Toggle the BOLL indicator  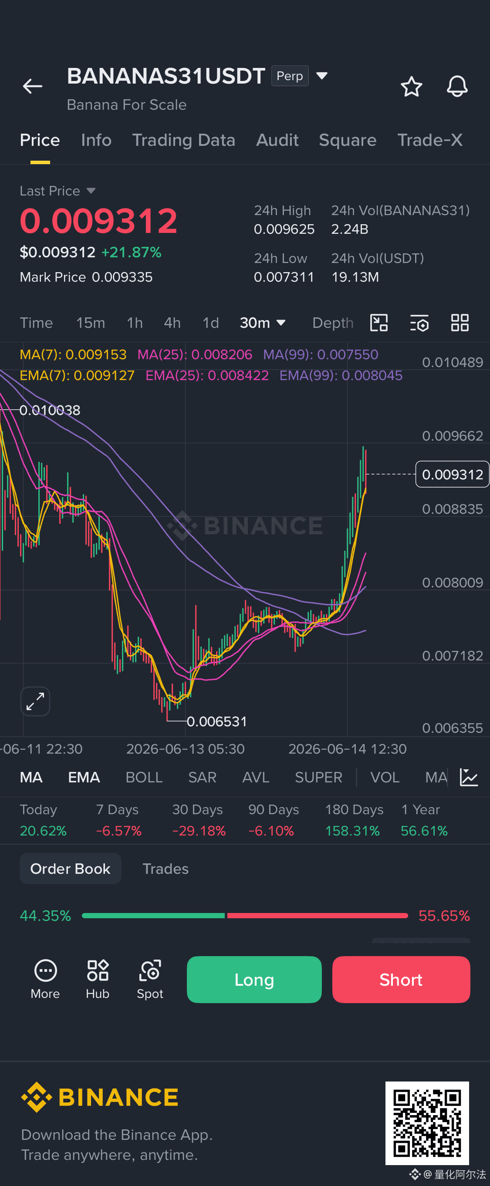tap(144, 777)
